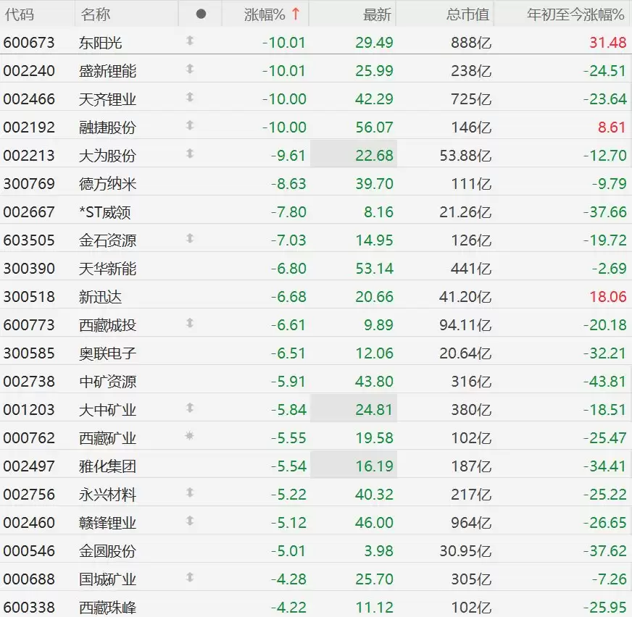The image size is (632, 617).
Task: Click the stock code 002466
Action: (29, 99)
